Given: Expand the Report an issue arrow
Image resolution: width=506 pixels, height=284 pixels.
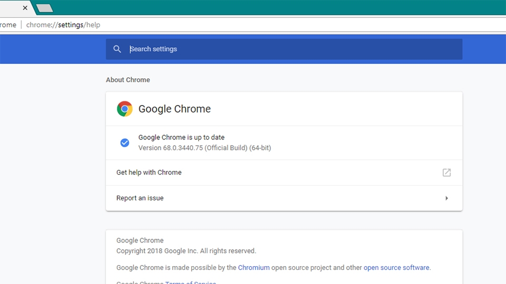Looking at the screenshot, I should tap(446, 198).
